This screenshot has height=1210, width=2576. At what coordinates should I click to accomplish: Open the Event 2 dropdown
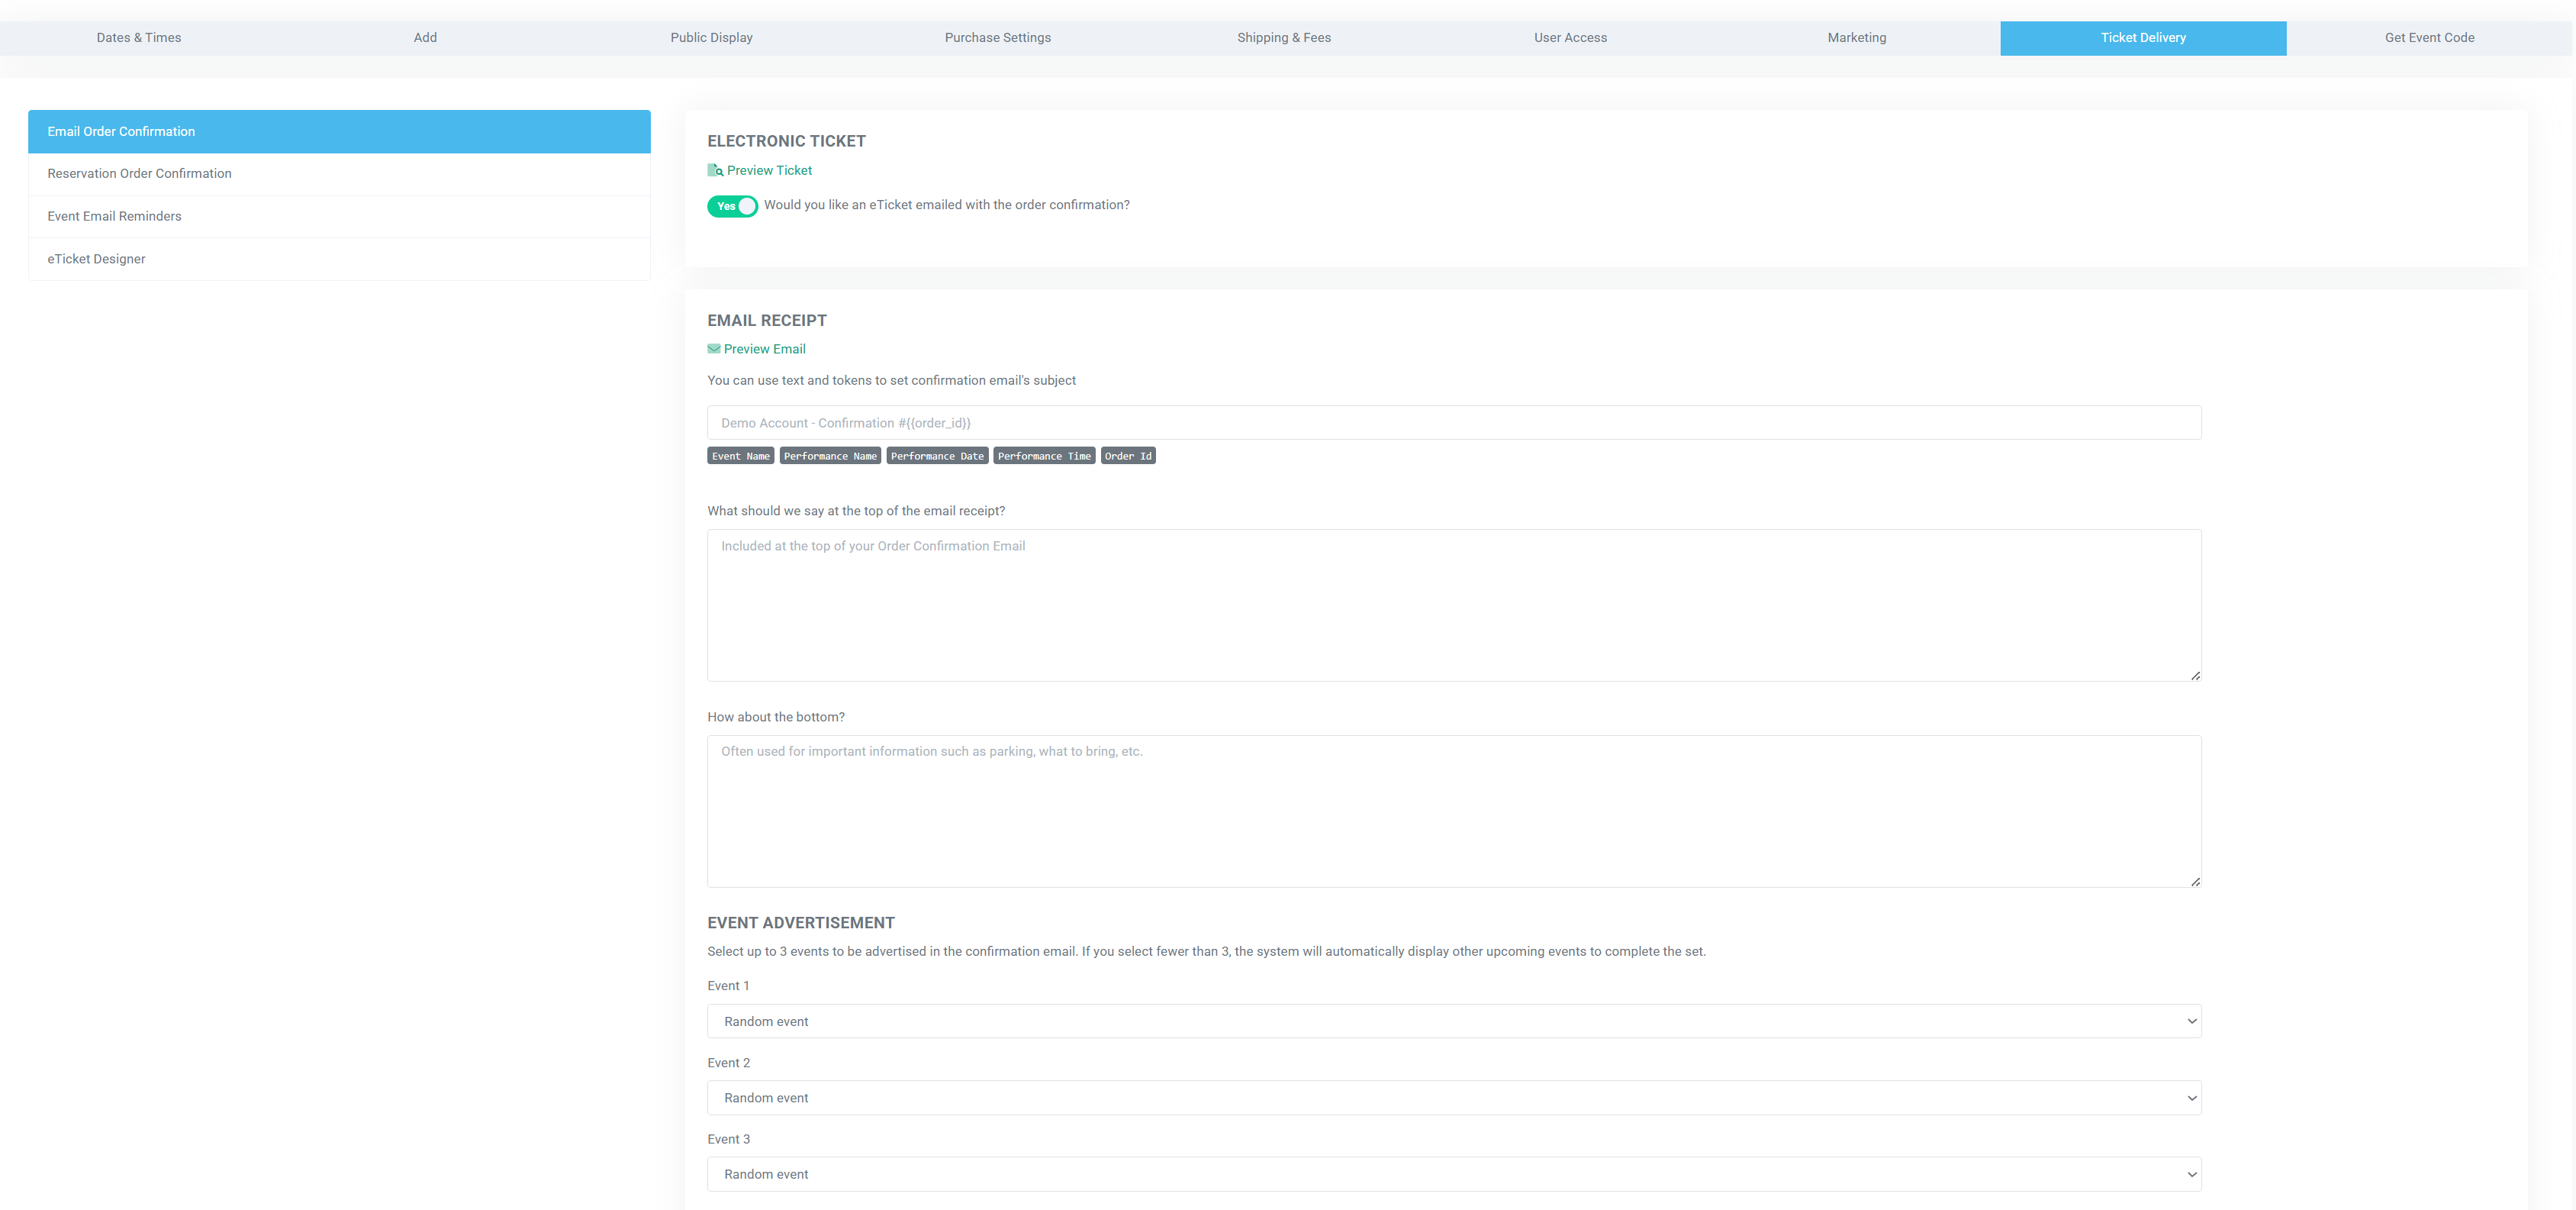(x=1453, y=1098)
